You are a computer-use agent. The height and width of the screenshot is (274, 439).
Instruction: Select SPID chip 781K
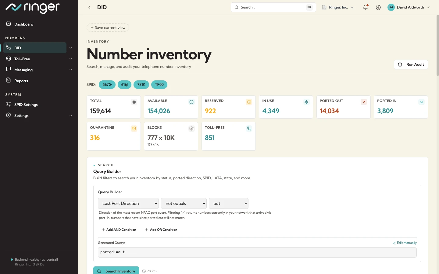(141, 85)
